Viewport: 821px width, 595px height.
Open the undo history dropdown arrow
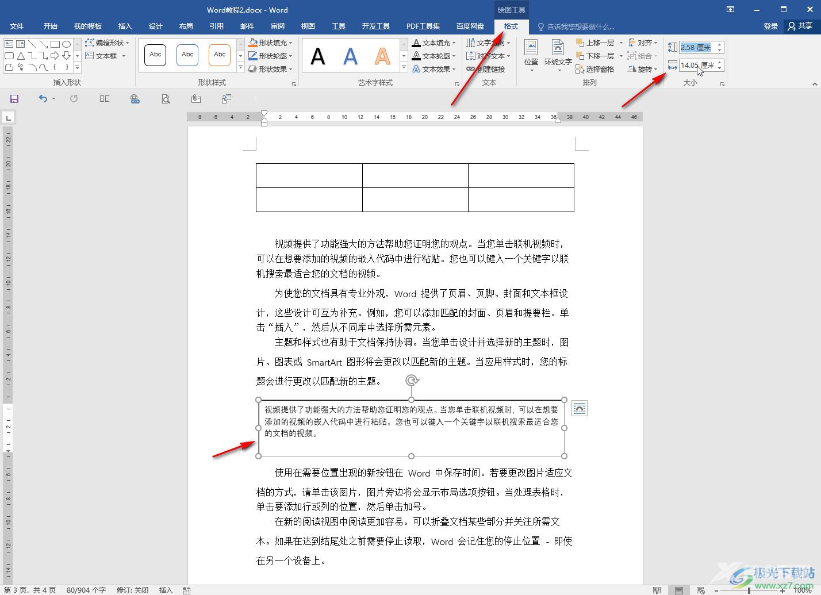tap(53, 99)
